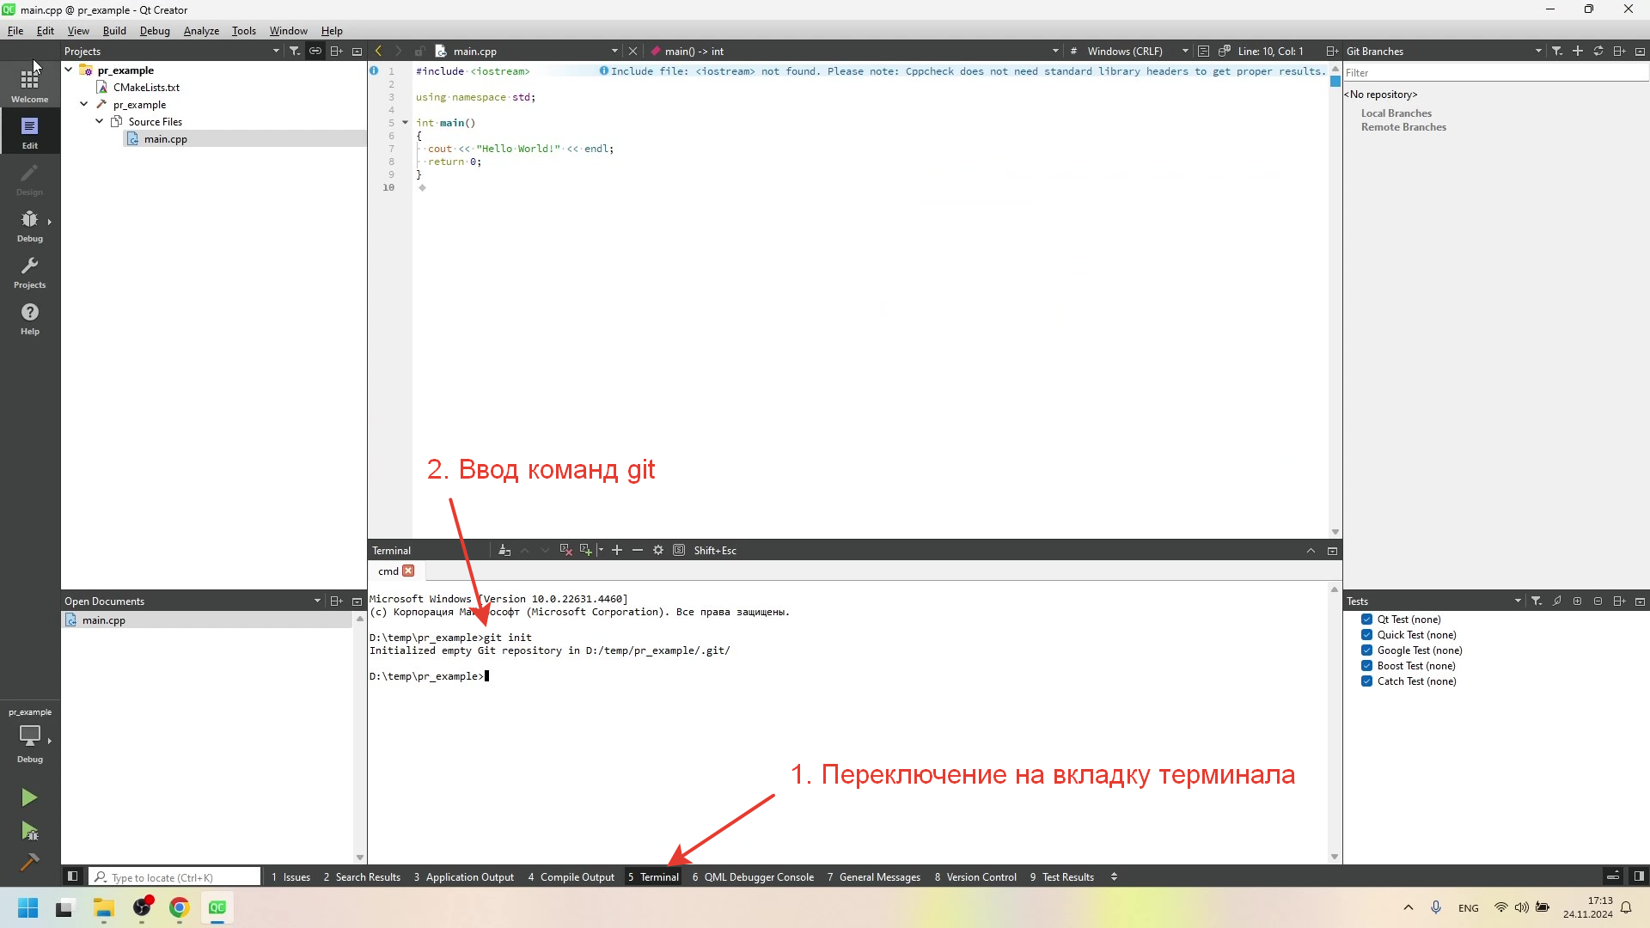Toggle the right sidebar visibility
The height and width of the screenshot is (928, 1650).
(x=1639, y=876)
